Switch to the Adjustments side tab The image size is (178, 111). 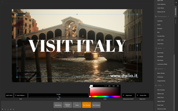(175, 12)
